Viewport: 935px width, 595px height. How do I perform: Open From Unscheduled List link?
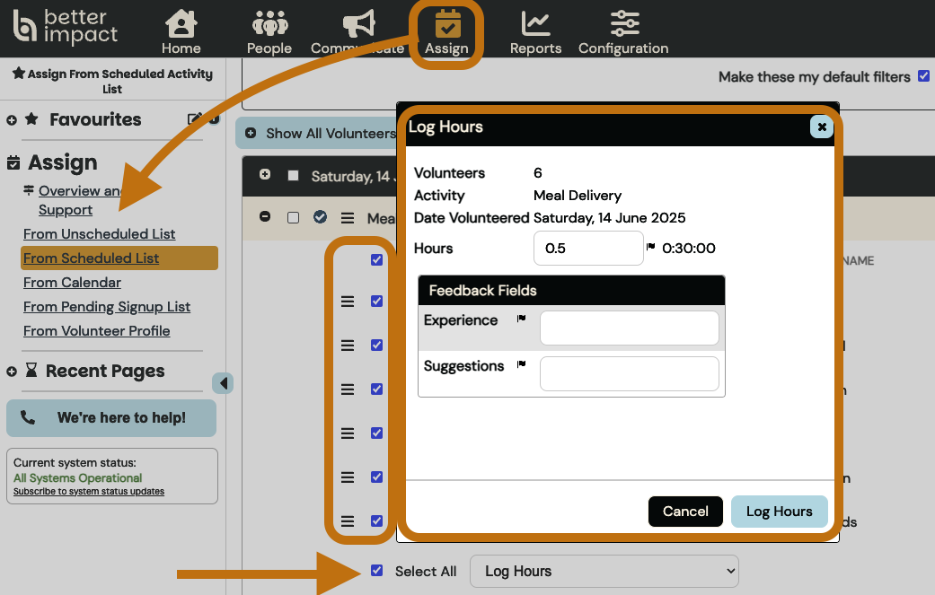click(x=99, y=234)
